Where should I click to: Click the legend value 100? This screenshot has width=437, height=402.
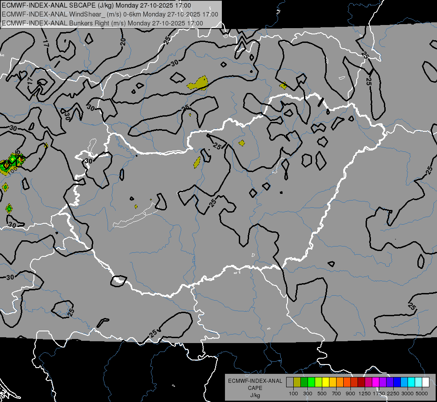pos(293,394)
